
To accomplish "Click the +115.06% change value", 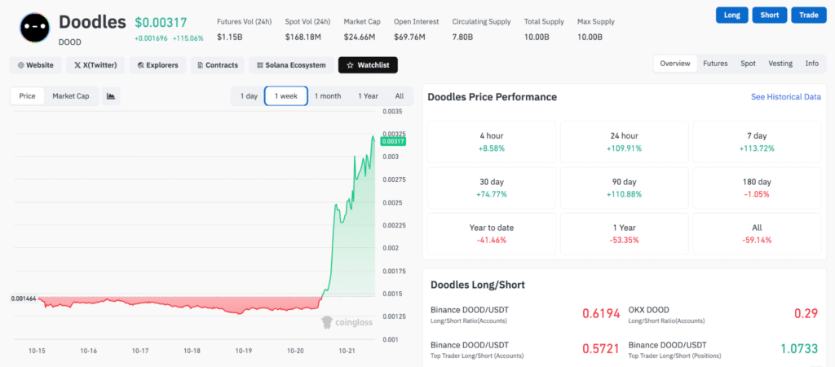I will tap(188, 38).
